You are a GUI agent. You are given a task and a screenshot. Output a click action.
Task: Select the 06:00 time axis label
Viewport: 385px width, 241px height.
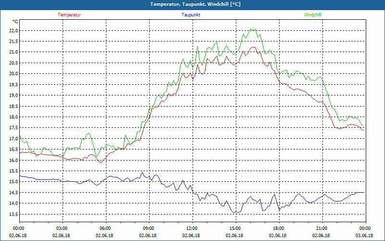point(105,228)
